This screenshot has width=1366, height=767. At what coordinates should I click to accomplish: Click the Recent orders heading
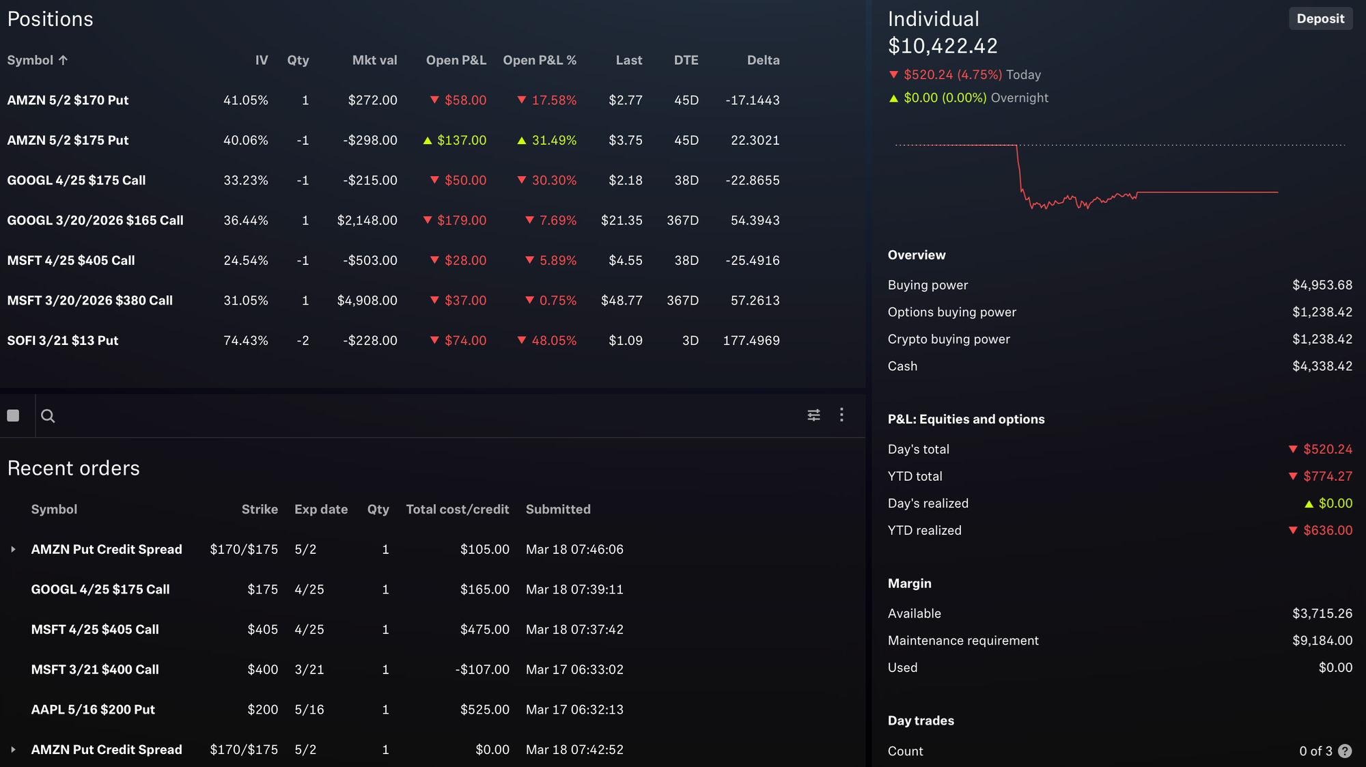[x=73, y=469]
